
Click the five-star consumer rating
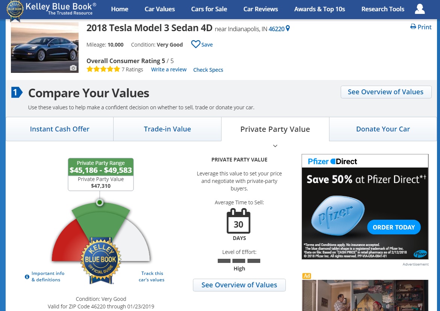(103, 69)
